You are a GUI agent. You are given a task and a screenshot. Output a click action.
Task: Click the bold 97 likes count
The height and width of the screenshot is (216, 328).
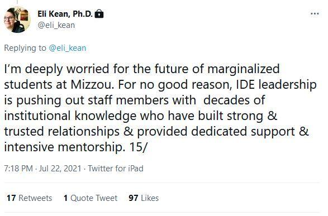pos(134,198)
